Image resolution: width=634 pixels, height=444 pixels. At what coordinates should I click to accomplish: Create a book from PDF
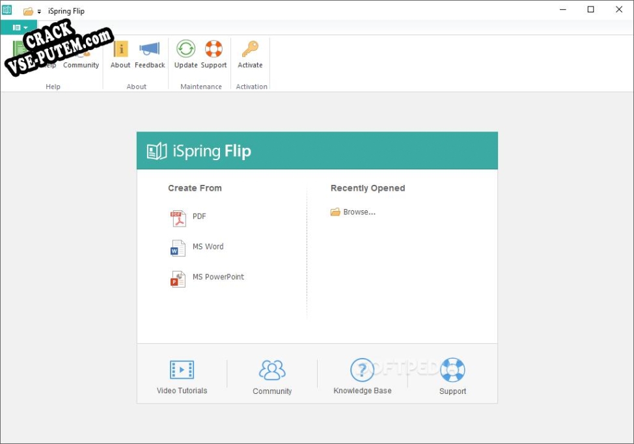click(x=188, y=218)
